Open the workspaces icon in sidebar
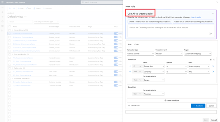The width and height of the screenshot is (220, 122). pos(2,26)
